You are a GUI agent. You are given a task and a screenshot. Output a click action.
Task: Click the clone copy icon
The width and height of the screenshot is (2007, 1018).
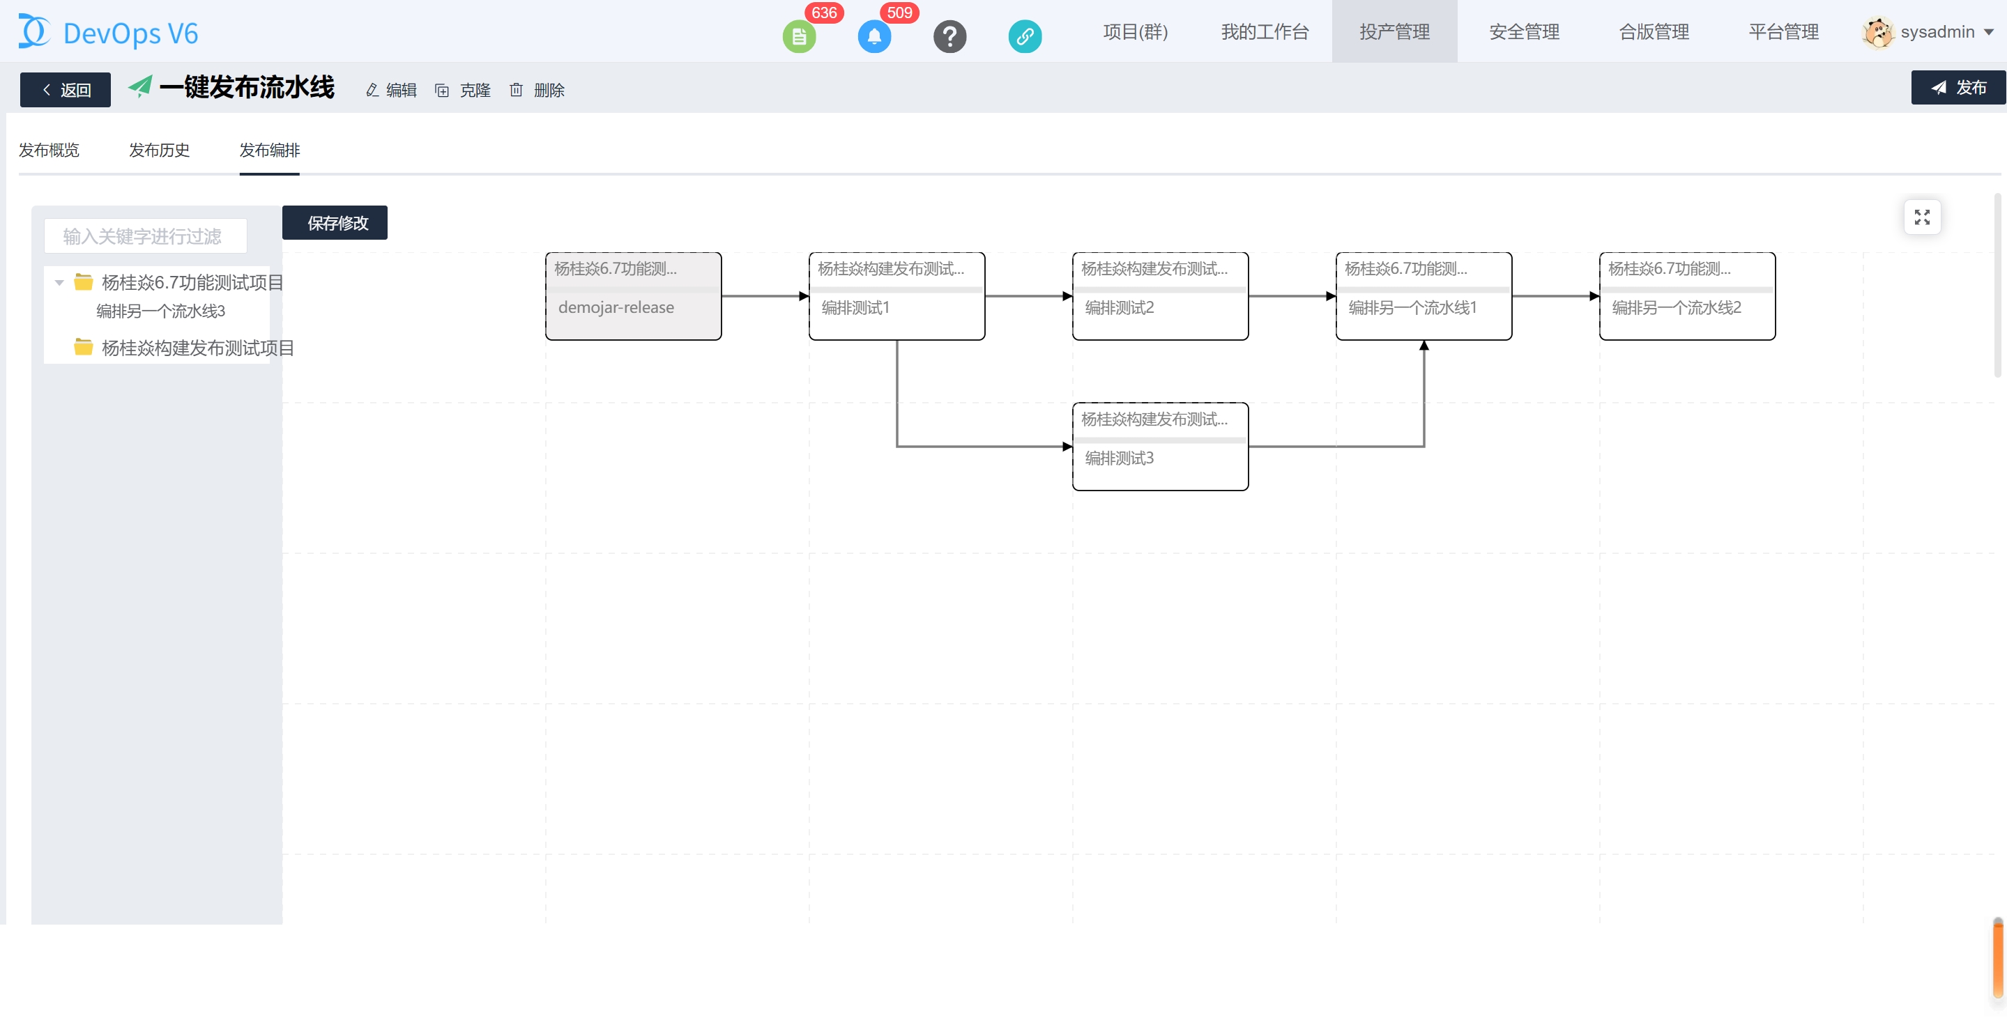442,91
